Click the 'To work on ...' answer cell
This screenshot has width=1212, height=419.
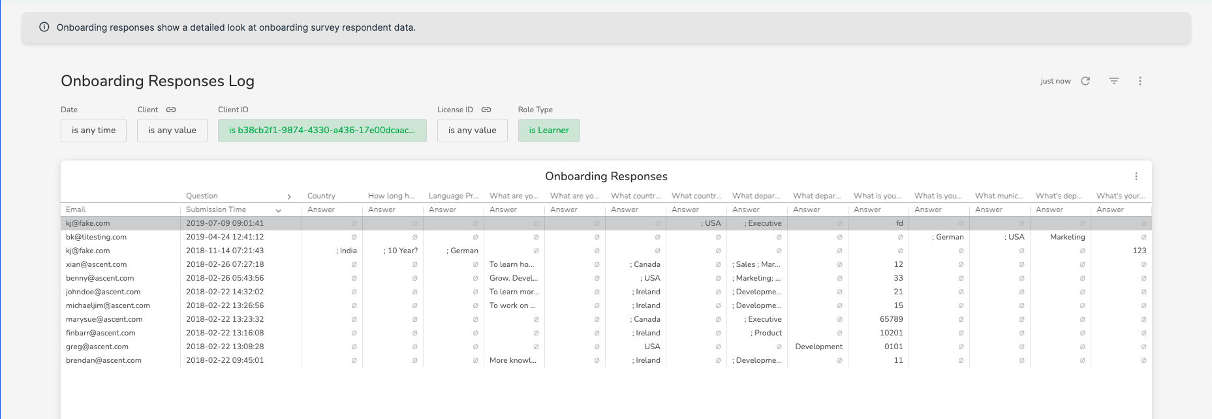(x=513, y=305)
